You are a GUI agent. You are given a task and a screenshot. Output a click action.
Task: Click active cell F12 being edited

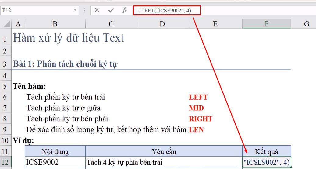click(266, 162)
